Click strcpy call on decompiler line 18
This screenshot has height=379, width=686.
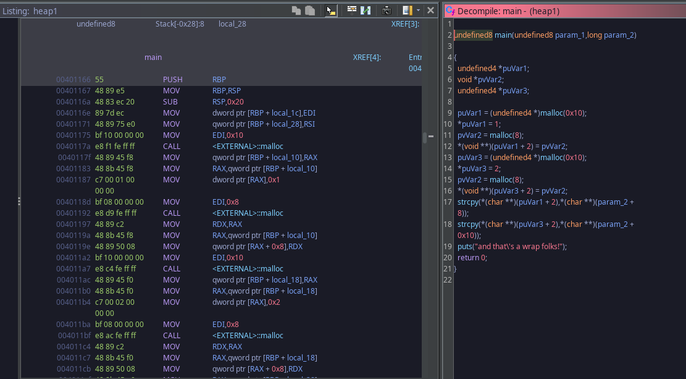click(x=467, y=224)
